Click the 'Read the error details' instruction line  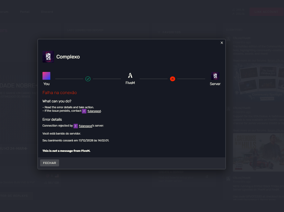point(68,107)
